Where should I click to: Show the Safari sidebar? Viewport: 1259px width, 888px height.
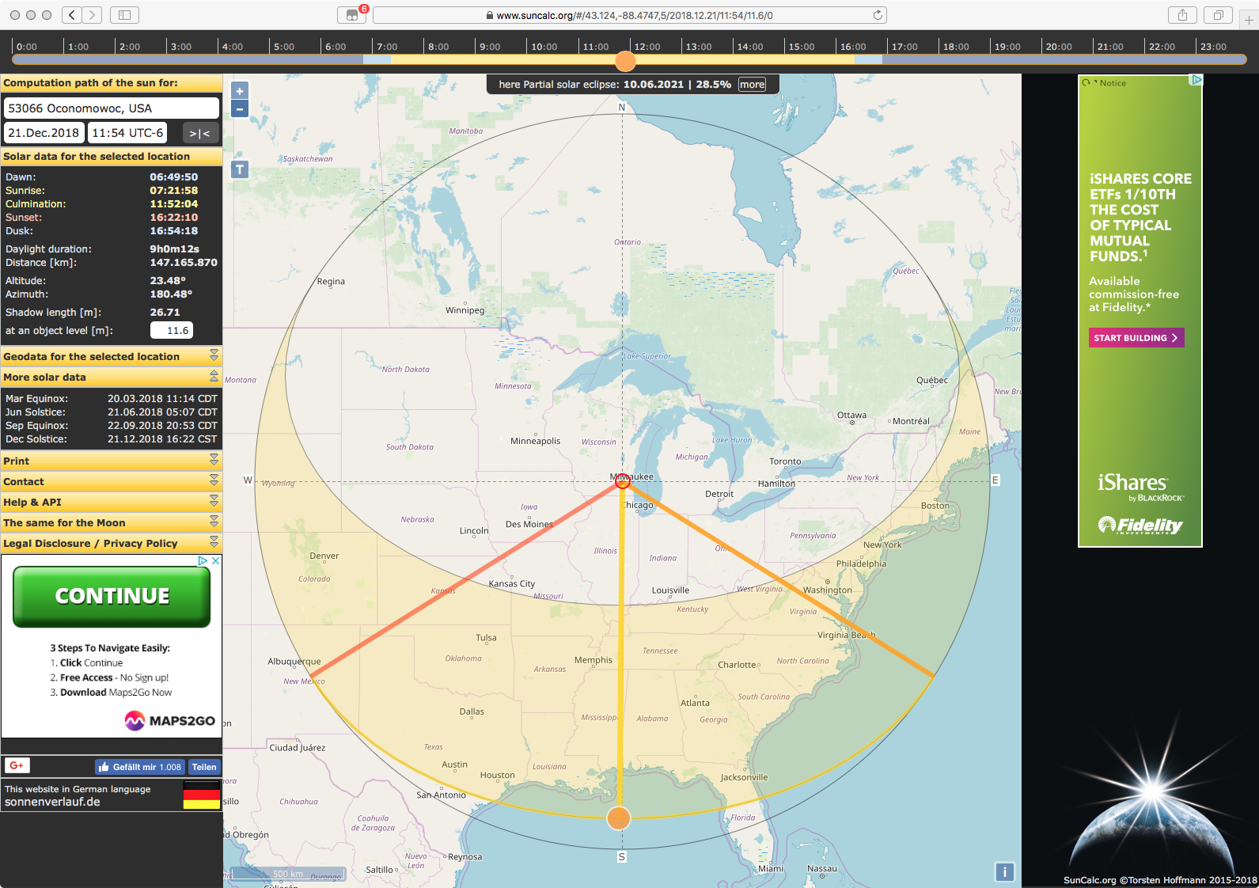pyautogui.click(x=124, y=15)
